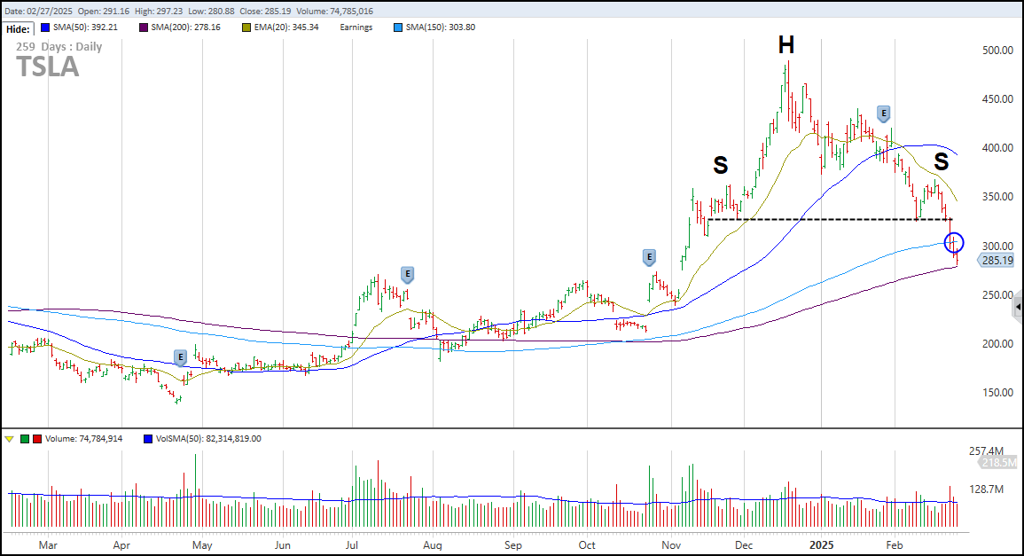Click the SMA(50) blue color swatch

[x=45, y=27]
